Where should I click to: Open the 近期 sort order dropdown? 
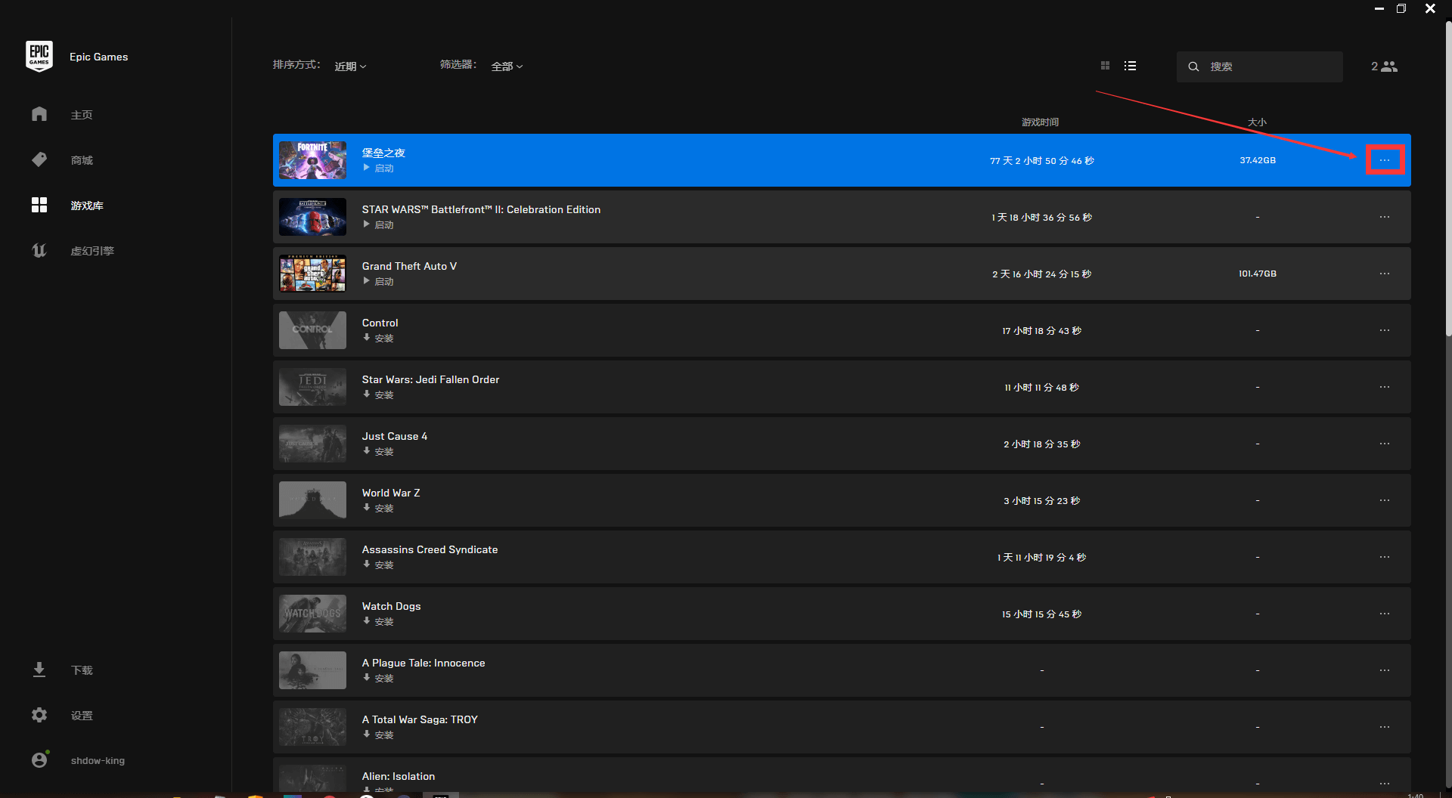(350, 66)
